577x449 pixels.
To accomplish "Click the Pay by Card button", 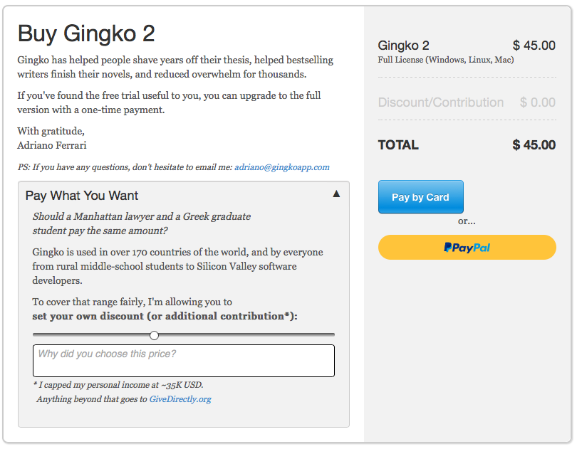I will click(420, 197).
